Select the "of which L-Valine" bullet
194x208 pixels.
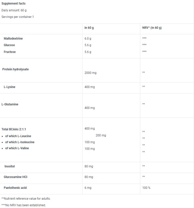point(17,148)
